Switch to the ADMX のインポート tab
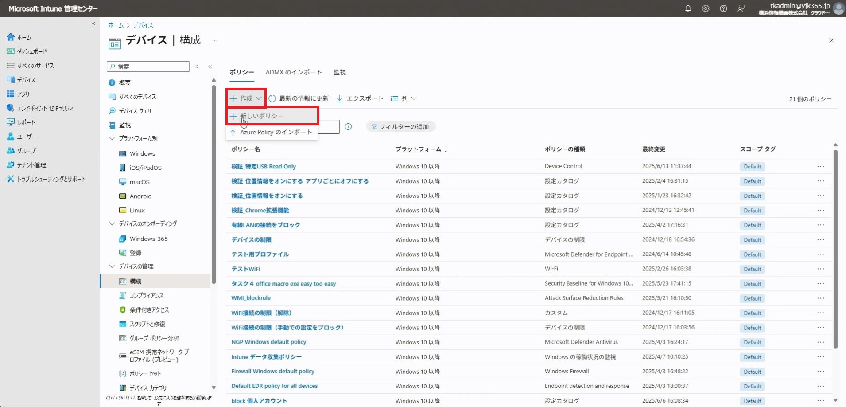Screen dimensions: 846x407 [x=293, y=72]
